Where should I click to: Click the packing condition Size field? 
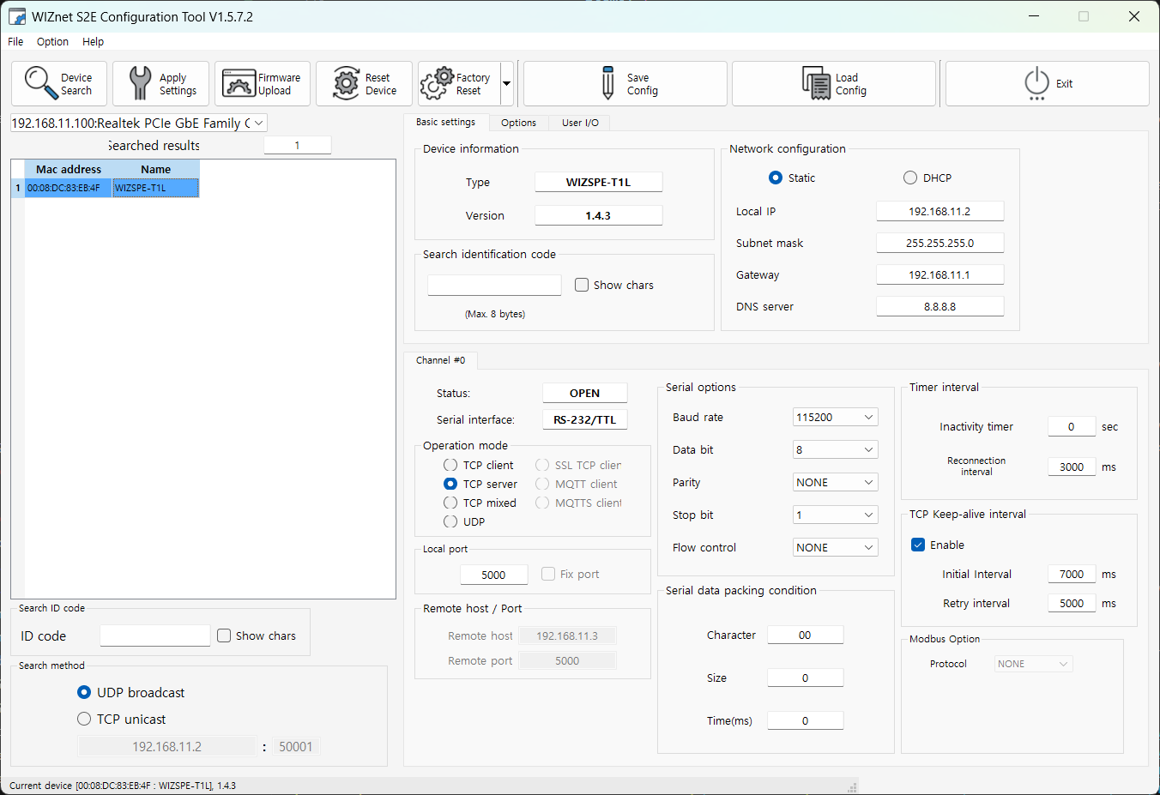tap(805, 678)
